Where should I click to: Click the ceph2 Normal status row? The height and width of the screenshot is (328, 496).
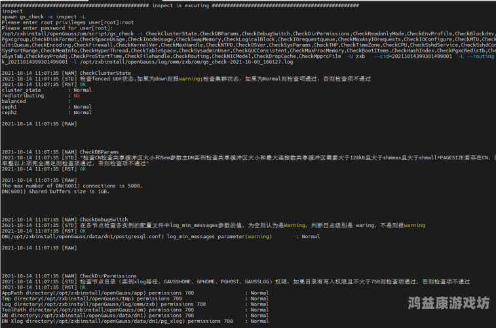tap(46, 112)
